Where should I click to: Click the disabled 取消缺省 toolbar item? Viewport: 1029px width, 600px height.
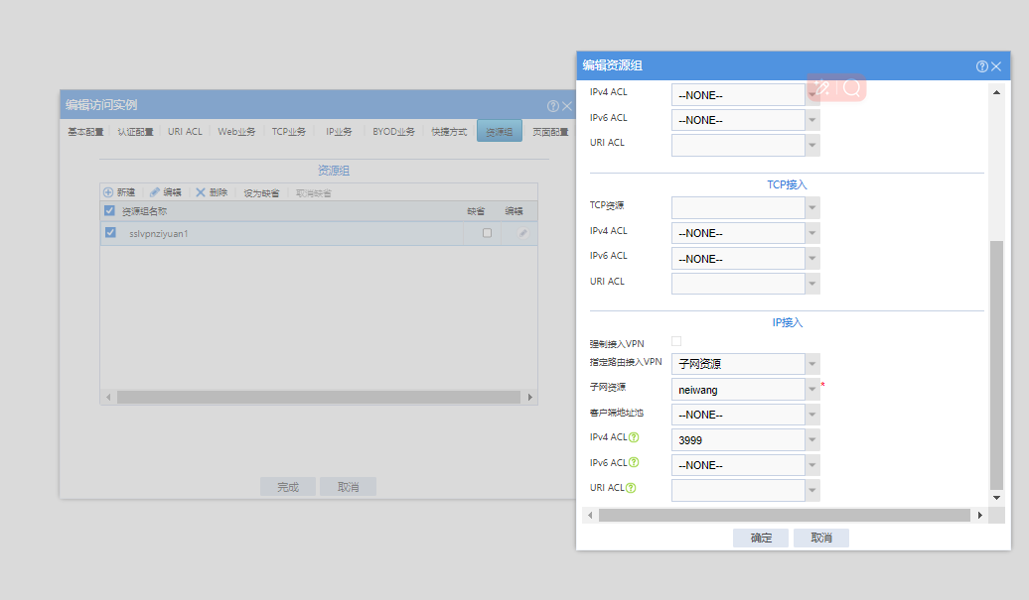[x=314, y=193]
